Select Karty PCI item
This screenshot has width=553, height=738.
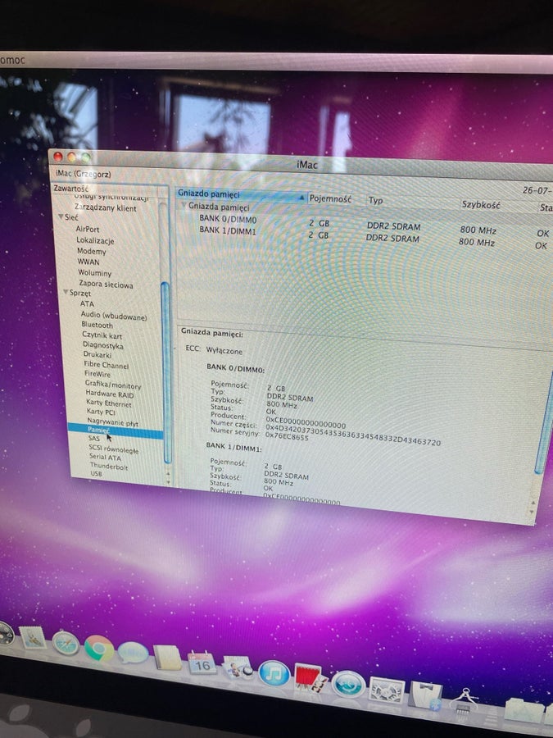101,412
